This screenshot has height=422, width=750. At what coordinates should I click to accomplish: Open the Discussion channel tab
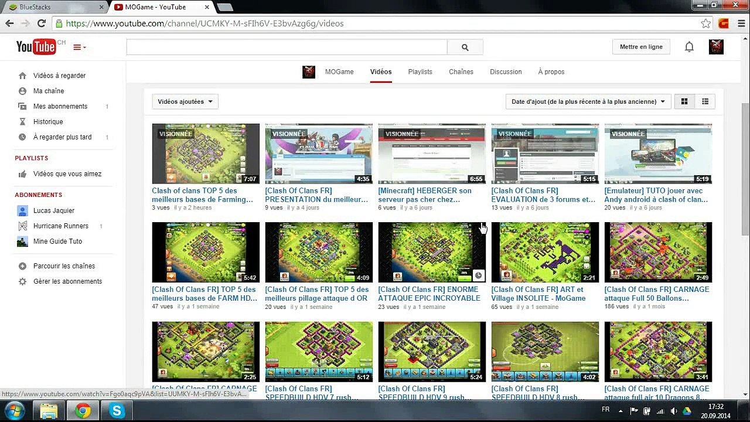click(506, 72)
